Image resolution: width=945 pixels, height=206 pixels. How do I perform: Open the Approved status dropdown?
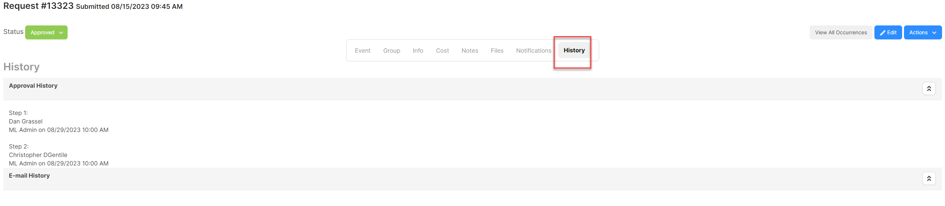[x=46, y=32]
